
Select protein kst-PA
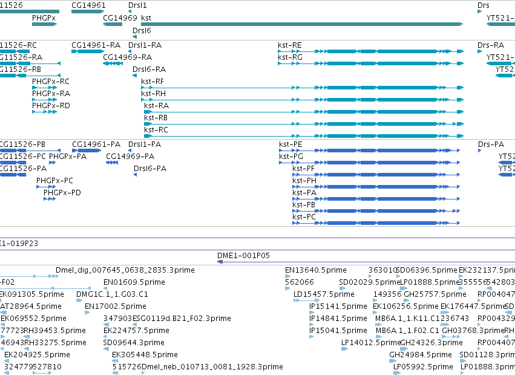click(376, 199)
